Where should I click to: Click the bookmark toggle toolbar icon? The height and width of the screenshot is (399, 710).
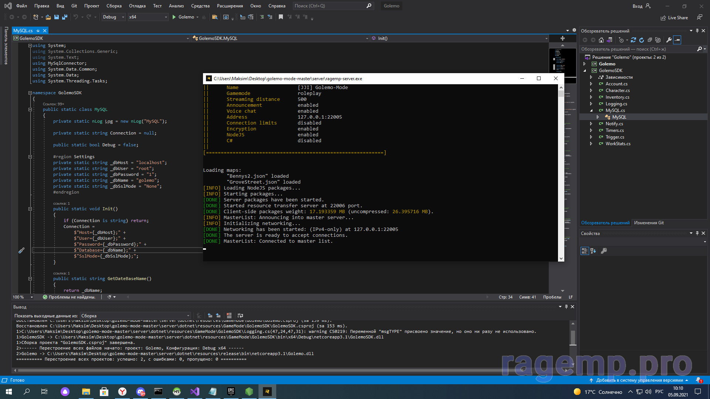[x=281, y=17]
